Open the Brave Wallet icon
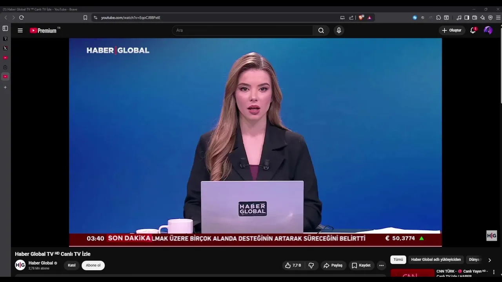 point(475,18)
